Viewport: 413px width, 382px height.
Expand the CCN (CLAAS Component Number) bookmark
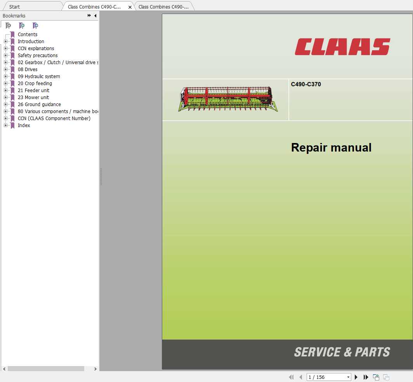pyautogui.click(x=5, y=119)
